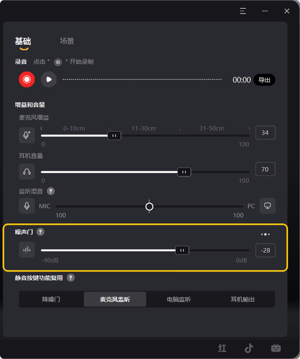Click the microphone gain icon
The width and height of the screenshot is (300, 359).
(x=27, y=135)
